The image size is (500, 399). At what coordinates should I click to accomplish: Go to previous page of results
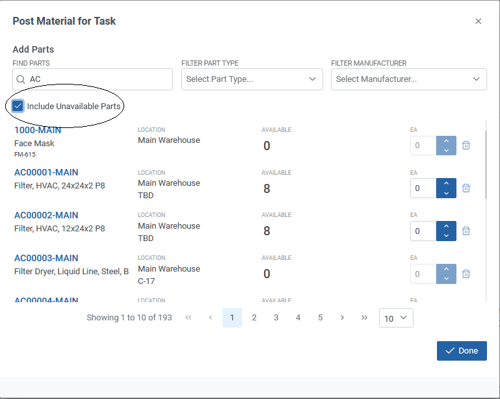(210, 317)
